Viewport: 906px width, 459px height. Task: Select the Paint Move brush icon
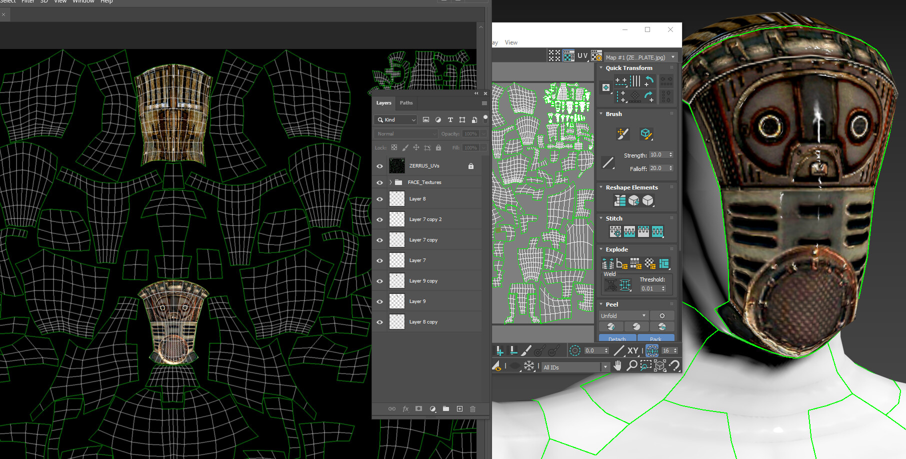point(622,133)
